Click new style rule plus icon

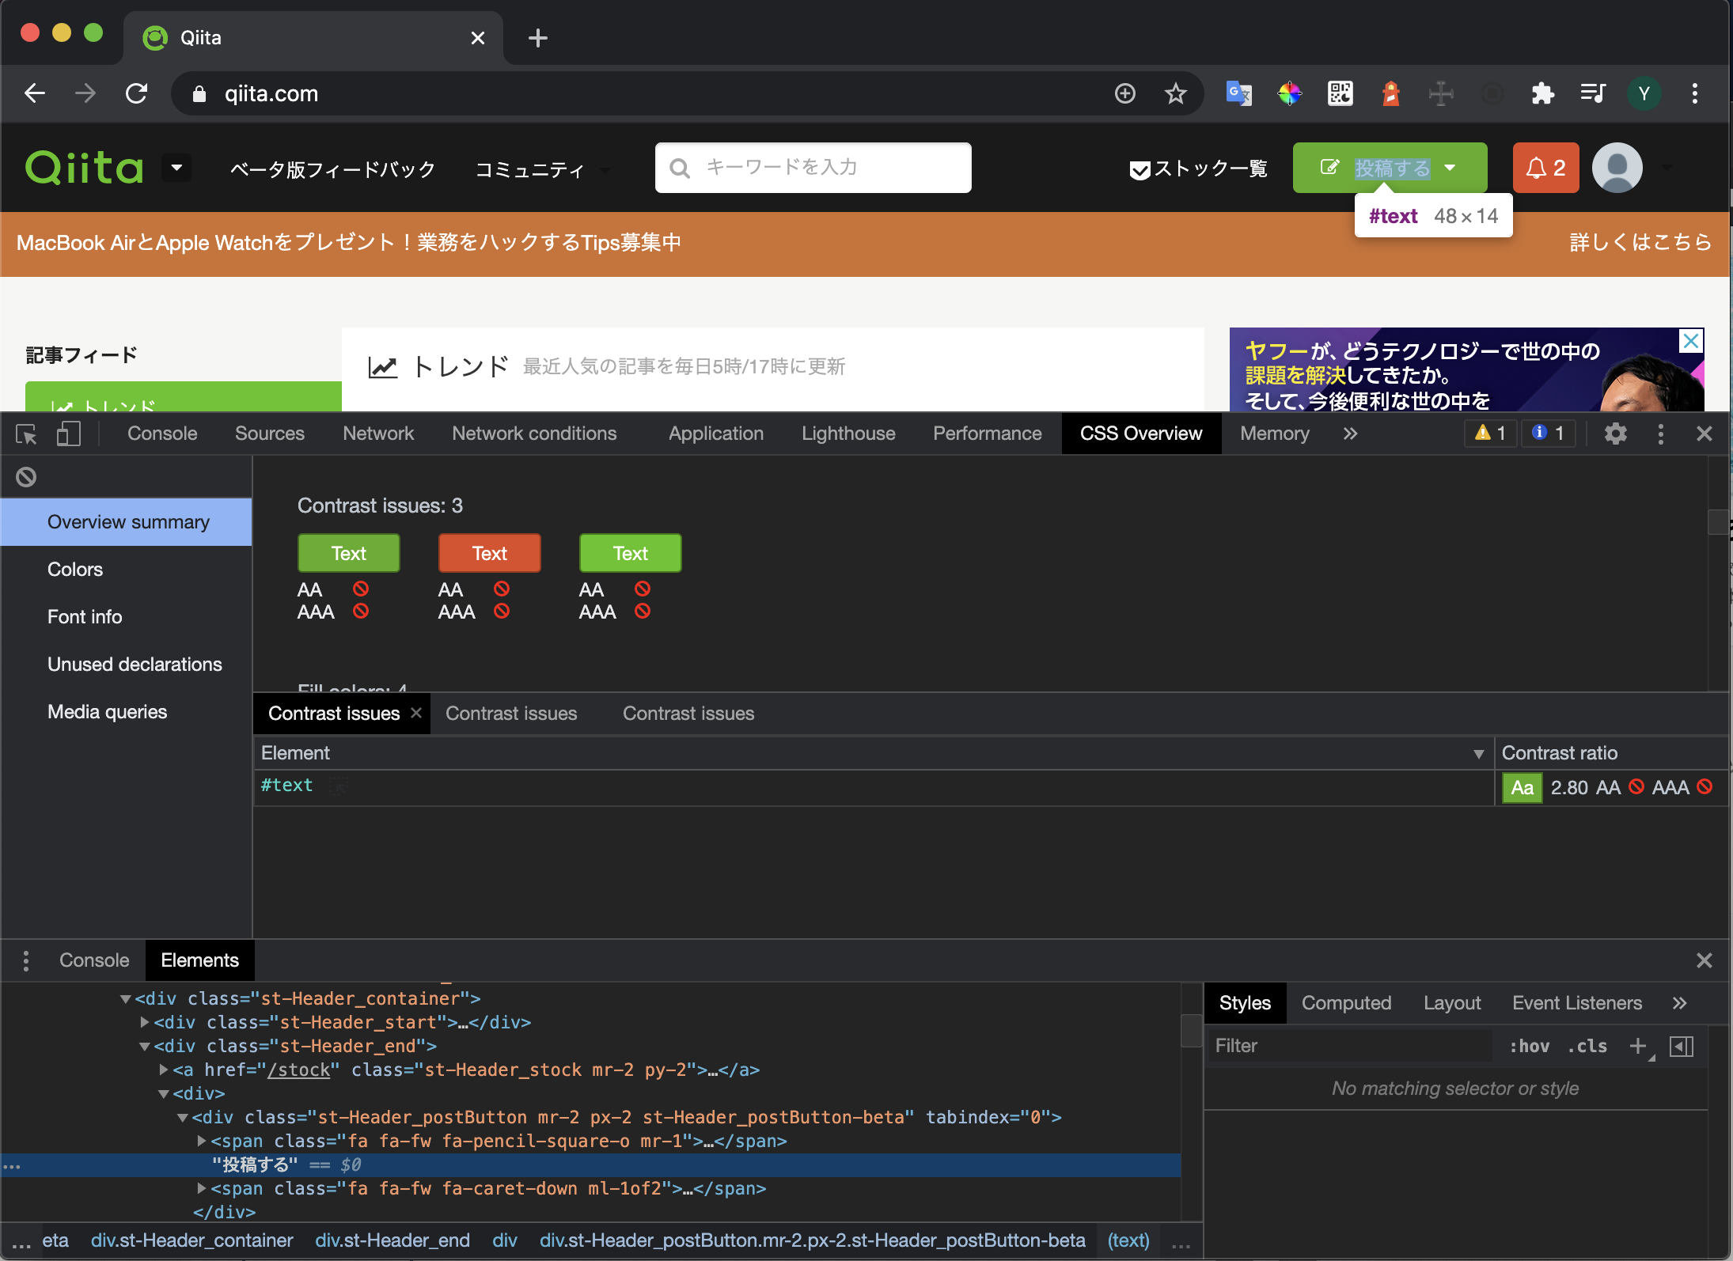click(x=1637, y=1046)
